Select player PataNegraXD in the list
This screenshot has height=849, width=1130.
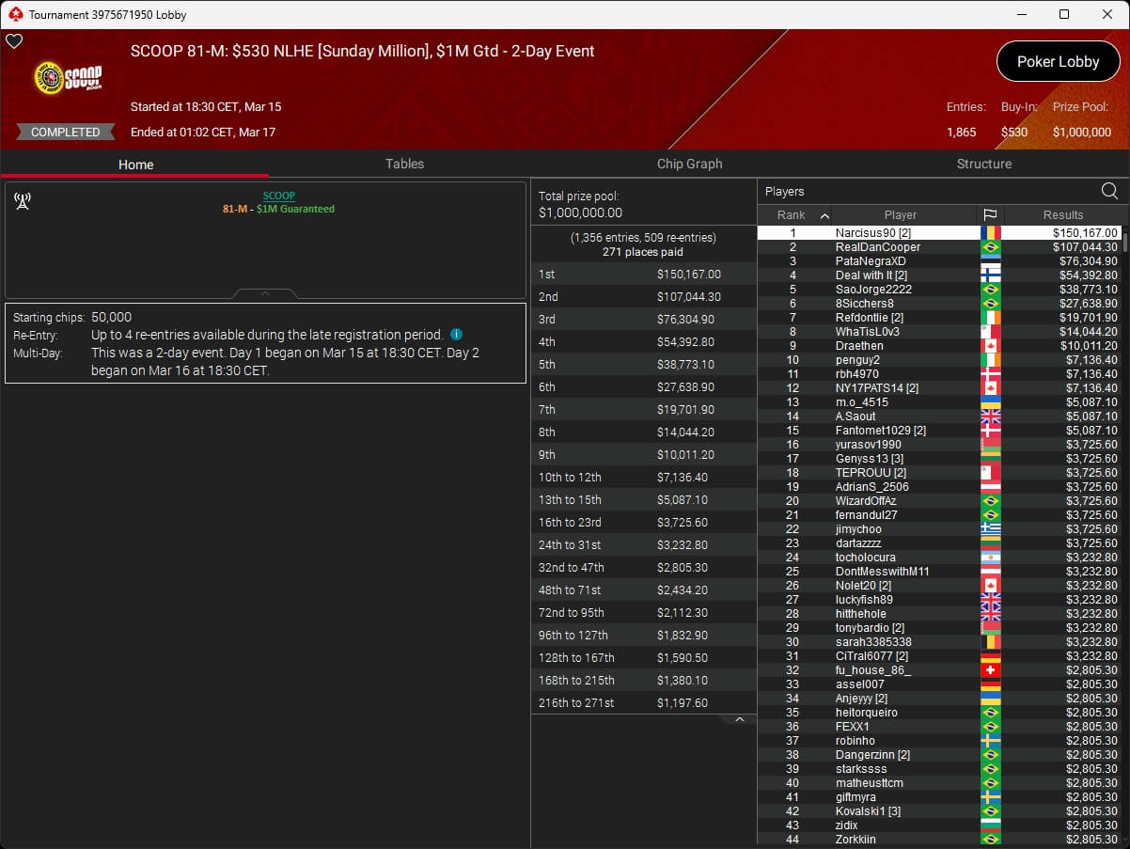click(x=870, y=261)
